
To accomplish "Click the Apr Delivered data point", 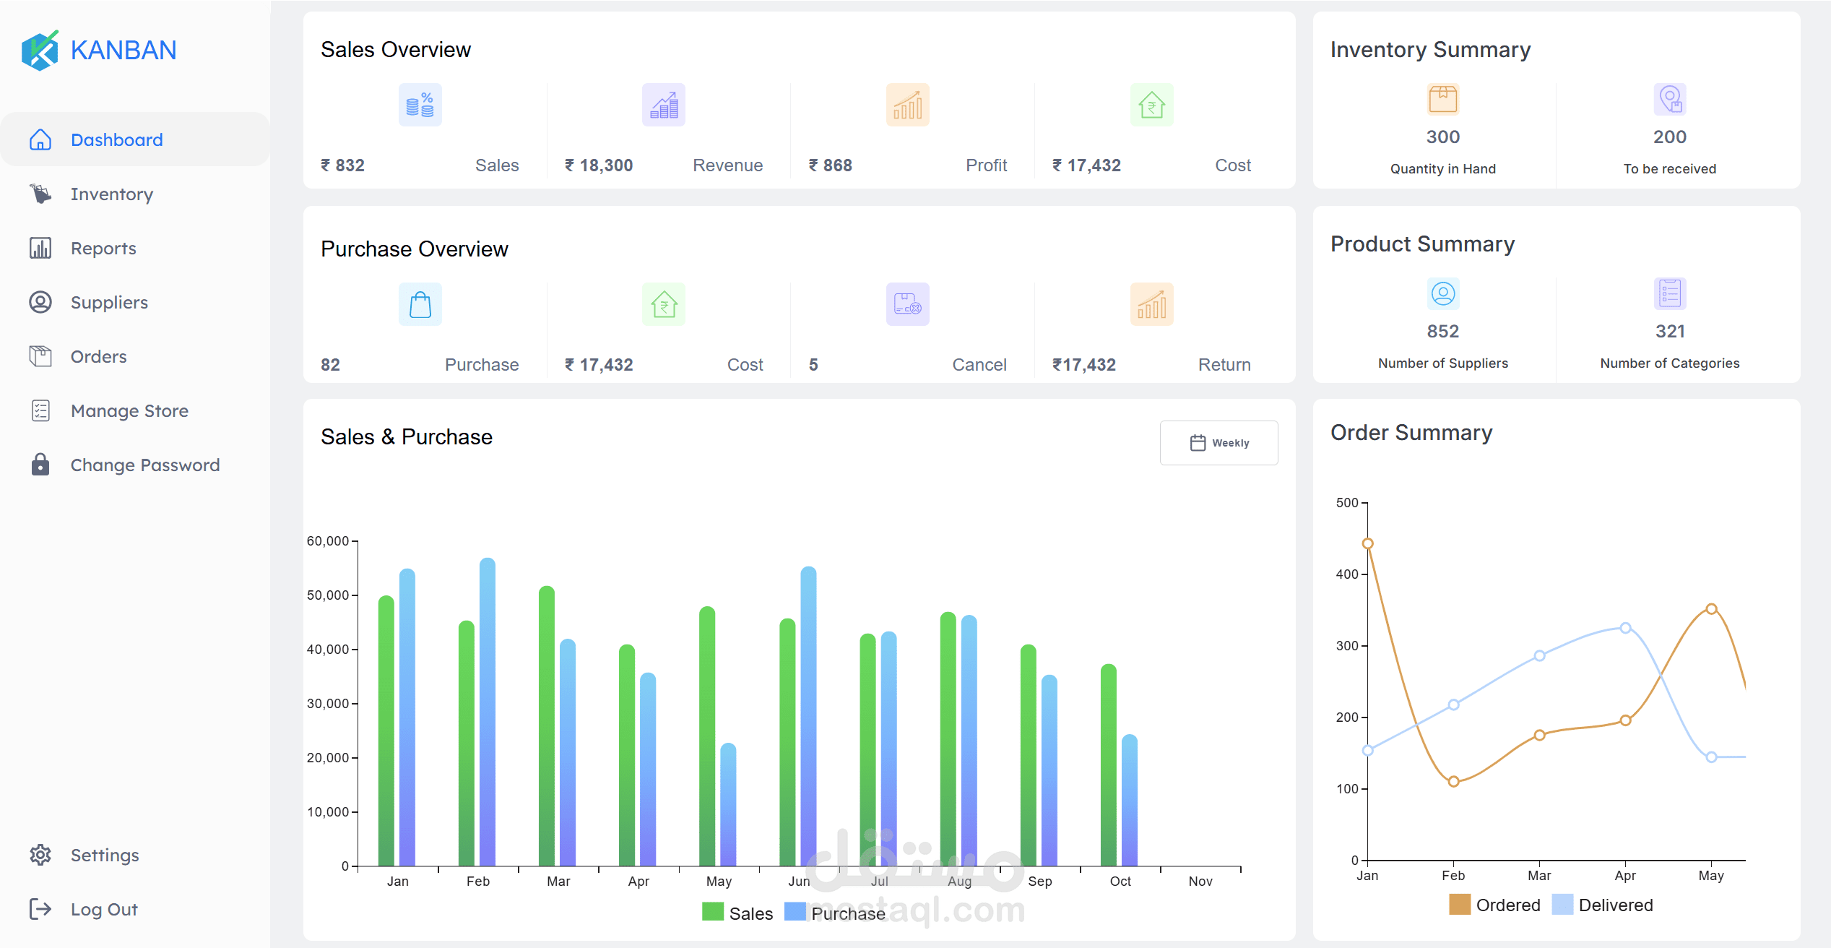I will [1625, 628].
